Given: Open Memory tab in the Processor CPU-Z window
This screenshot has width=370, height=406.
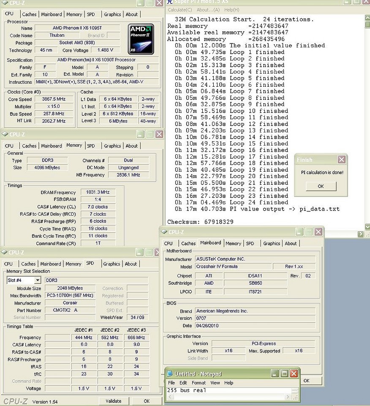Looking at the screenshot, I should click(x=74, y=14).
